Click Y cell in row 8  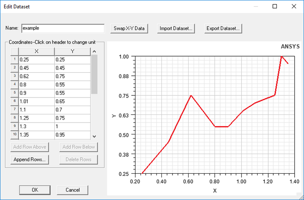(73, 118)
